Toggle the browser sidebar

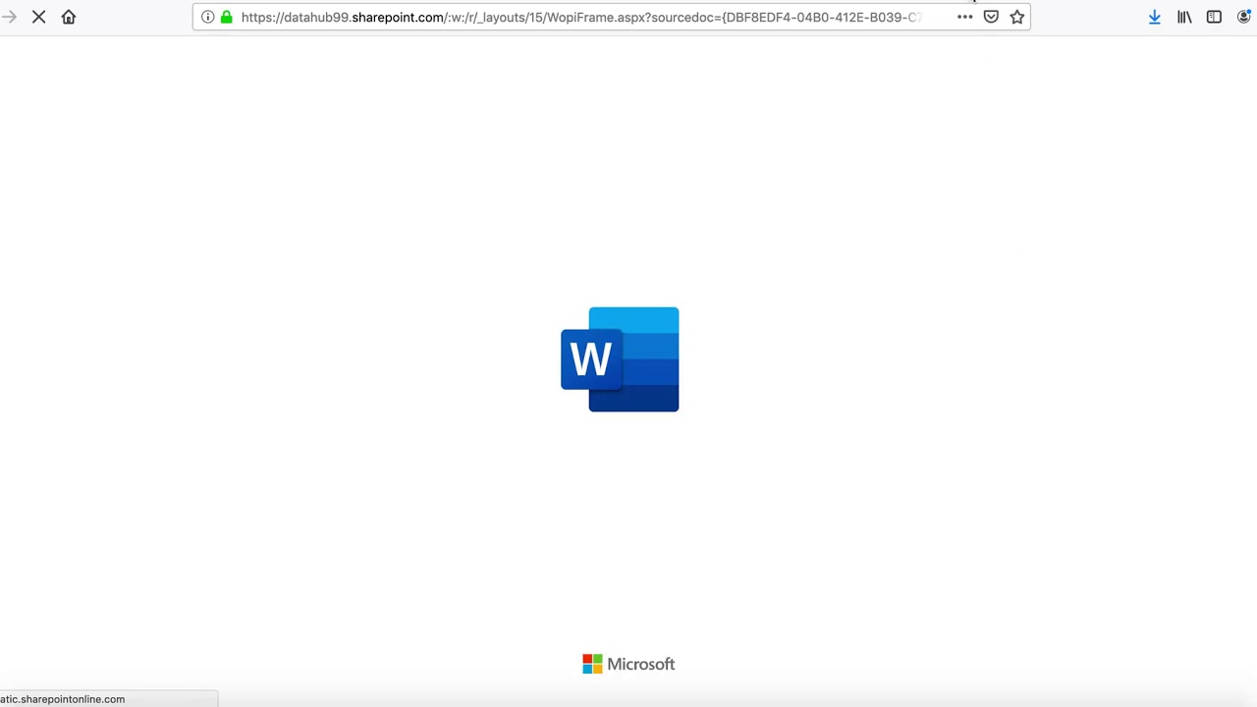click(1214, 17)
